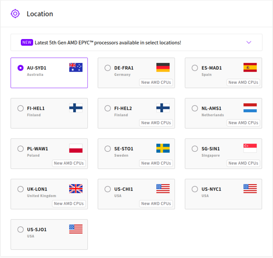Screen dimensions: 273x258
Task: Click the Germany flag icon
Action: [163, 68]
